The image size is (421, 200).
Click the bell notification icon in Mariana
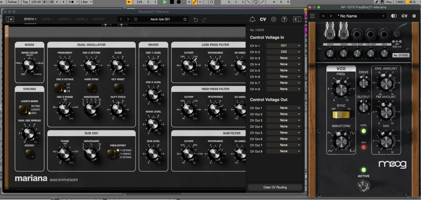click(252, 19)
